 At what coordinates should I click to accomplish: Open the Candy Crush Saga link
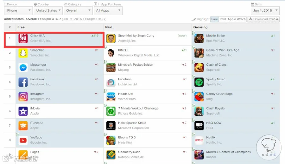(x=219, y=94)
